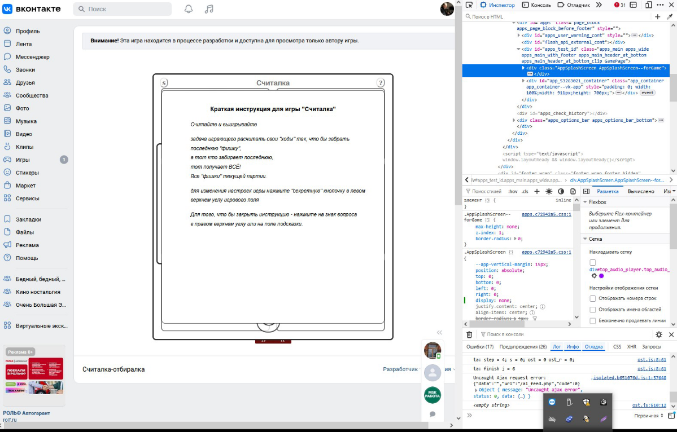Image resolution: width=677 pixels, height=432 pixels.
Task: Toggle dark color scheme simulation icon
Action: click(x=561, y=191)
